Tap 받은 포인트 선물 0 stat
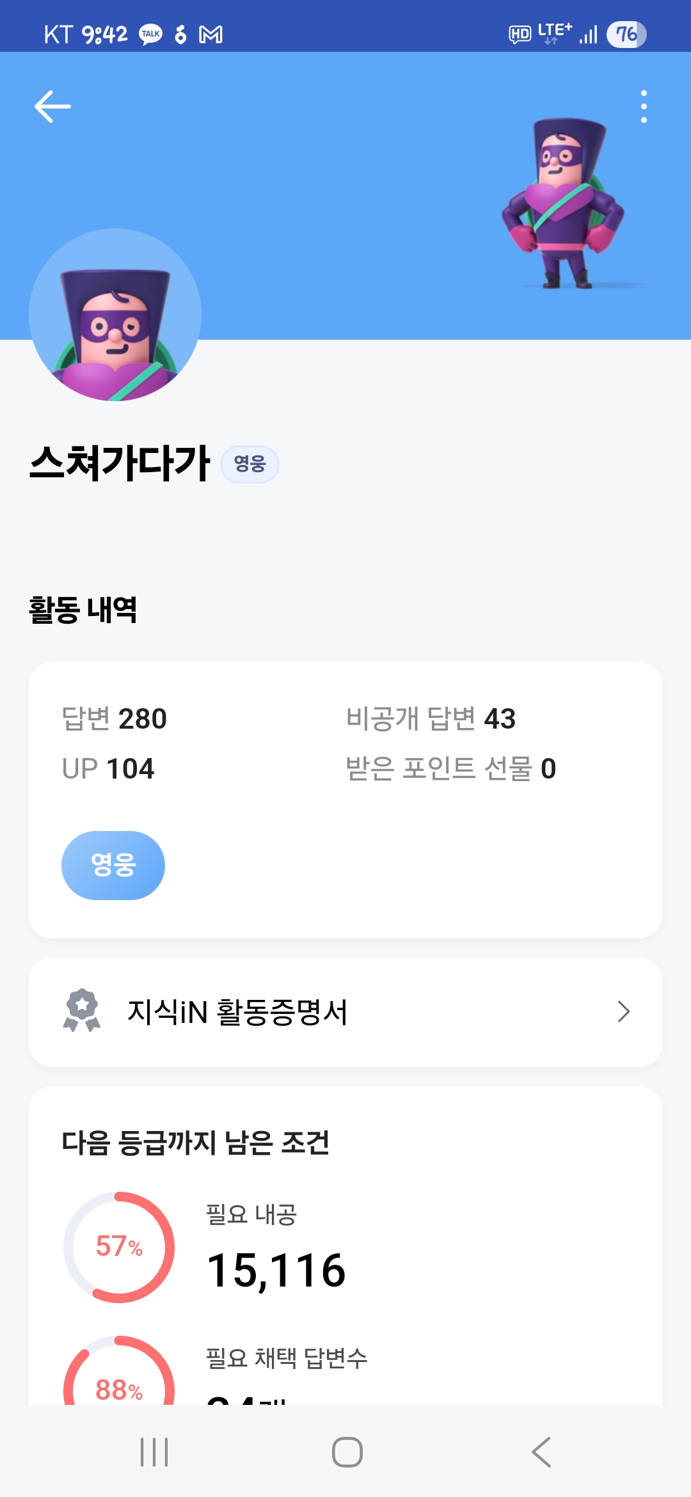This screenshot has width=691, height=1497. pos(450,768)
